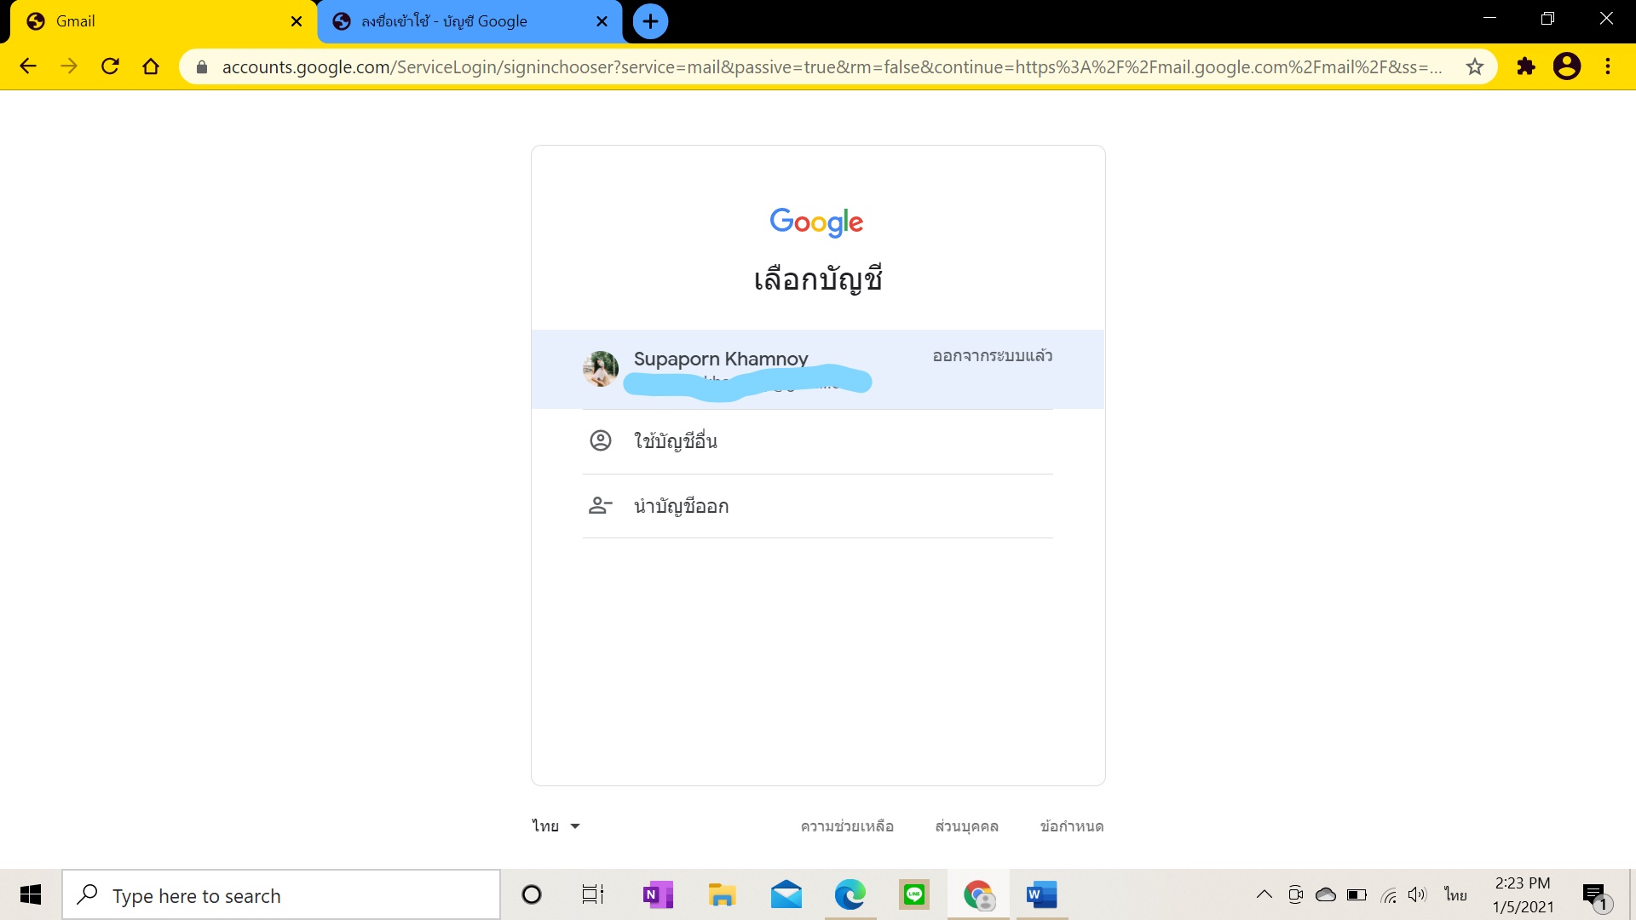Click the use another account person icon
Image resolution: width=1636 pixels, height=920 pixels.
[x=601, y=440]
